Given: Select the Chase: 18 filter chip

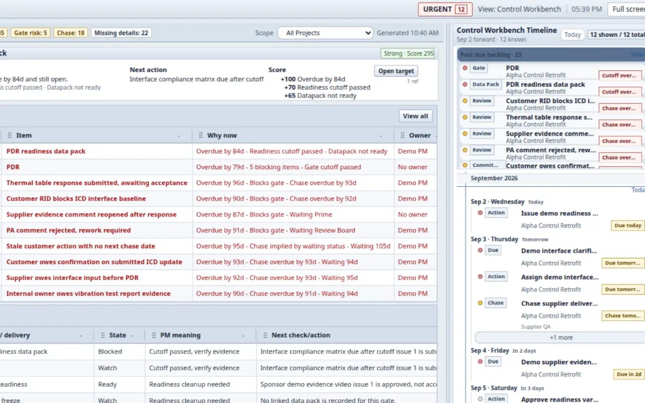Looking at the screenshot, I should (x=71, y=33).
